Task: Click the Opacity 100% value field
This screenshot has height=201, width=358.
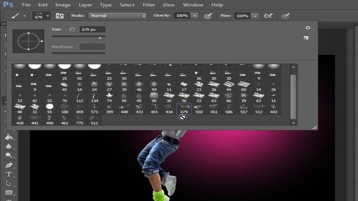Action: click(x=182, y=16)
